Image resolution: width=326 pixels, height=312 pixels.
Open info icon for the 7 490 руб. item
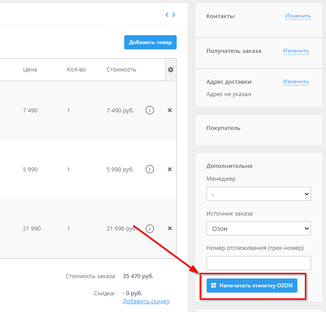(149, 110)
